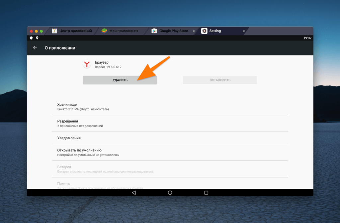Screen dimensions: 340x223
Task: Tap the Android back navigation triangle
Action: [x=134, y=193]
